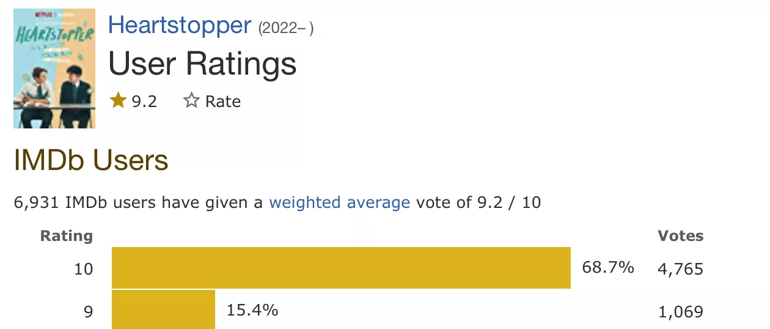This screenshot has height=329, width=770.
Task: Click the Rating column header
Action: coord(67,236)
